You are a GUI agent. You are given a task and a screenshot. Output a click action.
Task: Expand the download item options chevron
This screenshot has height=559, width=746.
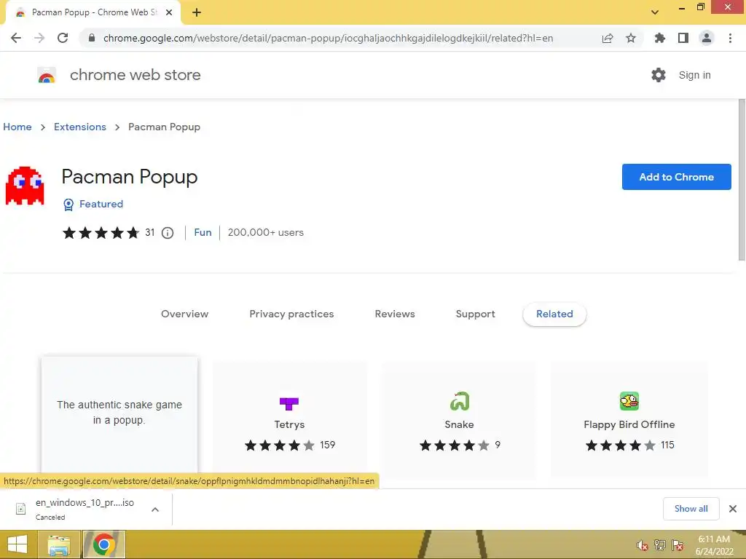point(155,509)
